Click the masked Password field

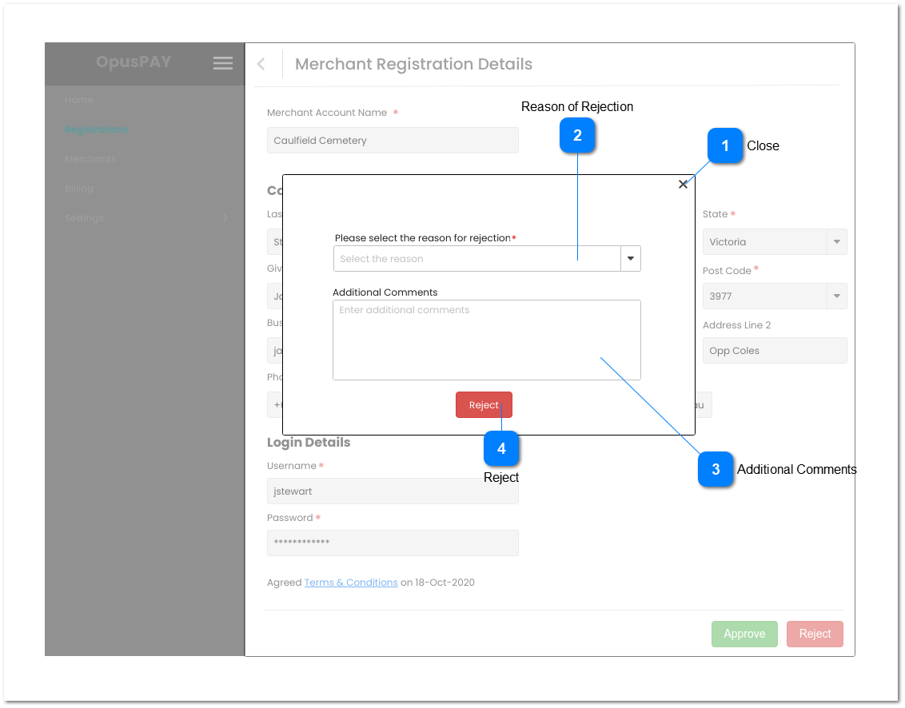point(393,543)
